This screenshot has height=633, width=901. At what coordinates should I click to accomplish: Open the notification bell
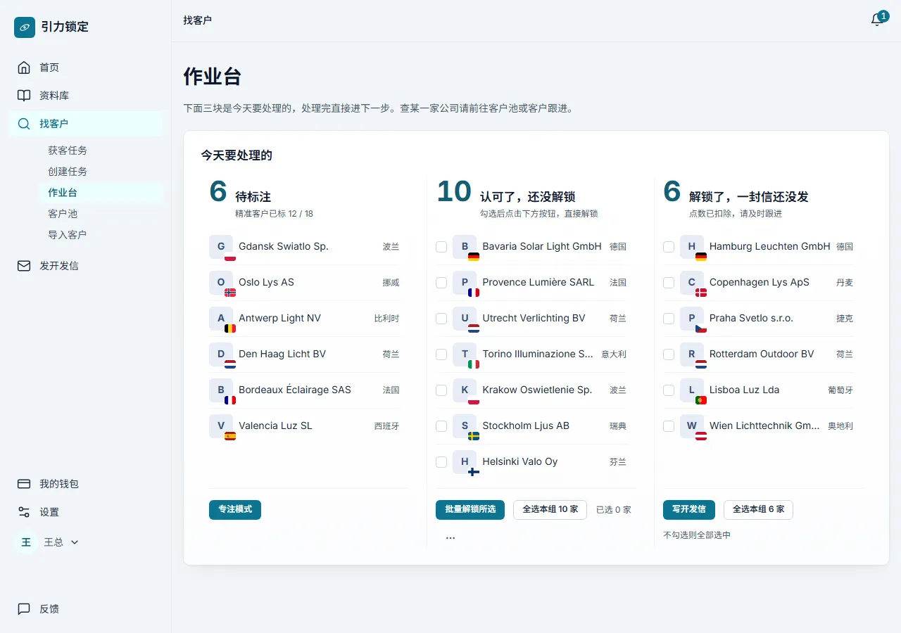pos(877,20)
